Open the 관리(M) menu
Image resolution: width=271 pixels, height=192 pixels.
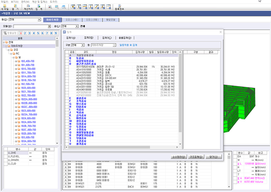click(x=25, y=2)
